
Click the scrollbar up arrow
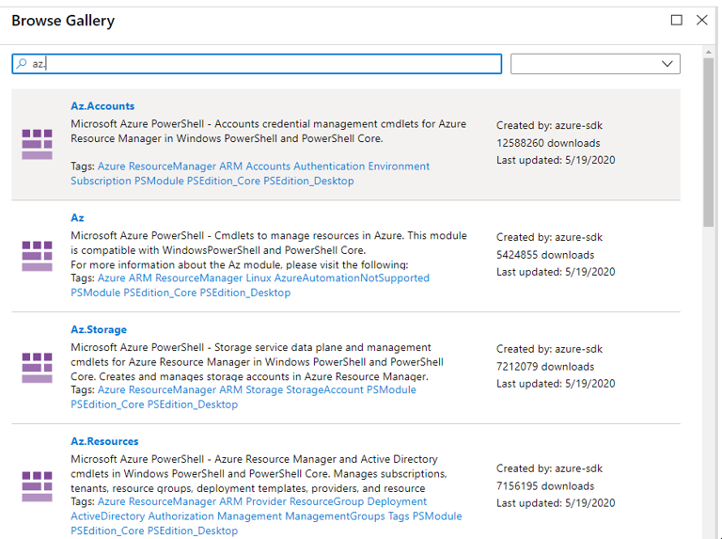click(x=708, y=52)
